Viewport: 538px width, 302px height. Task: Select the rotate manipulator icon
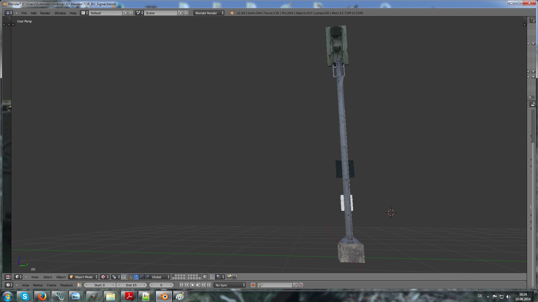pyautogui.click(x=142, y=277)
